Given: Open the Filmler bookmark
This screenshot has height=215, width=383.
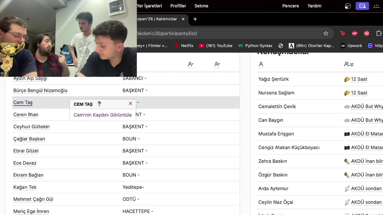Looking at the screenshot, I should click(153, 46).
